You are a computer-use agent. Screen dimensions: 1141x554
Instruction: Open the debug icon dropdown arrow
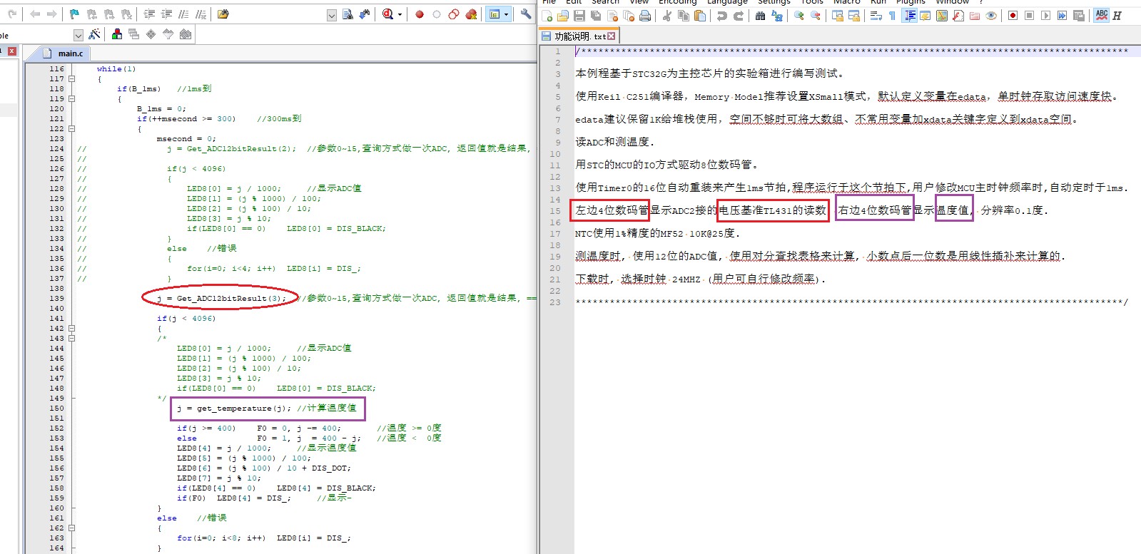tap(400, 14)
